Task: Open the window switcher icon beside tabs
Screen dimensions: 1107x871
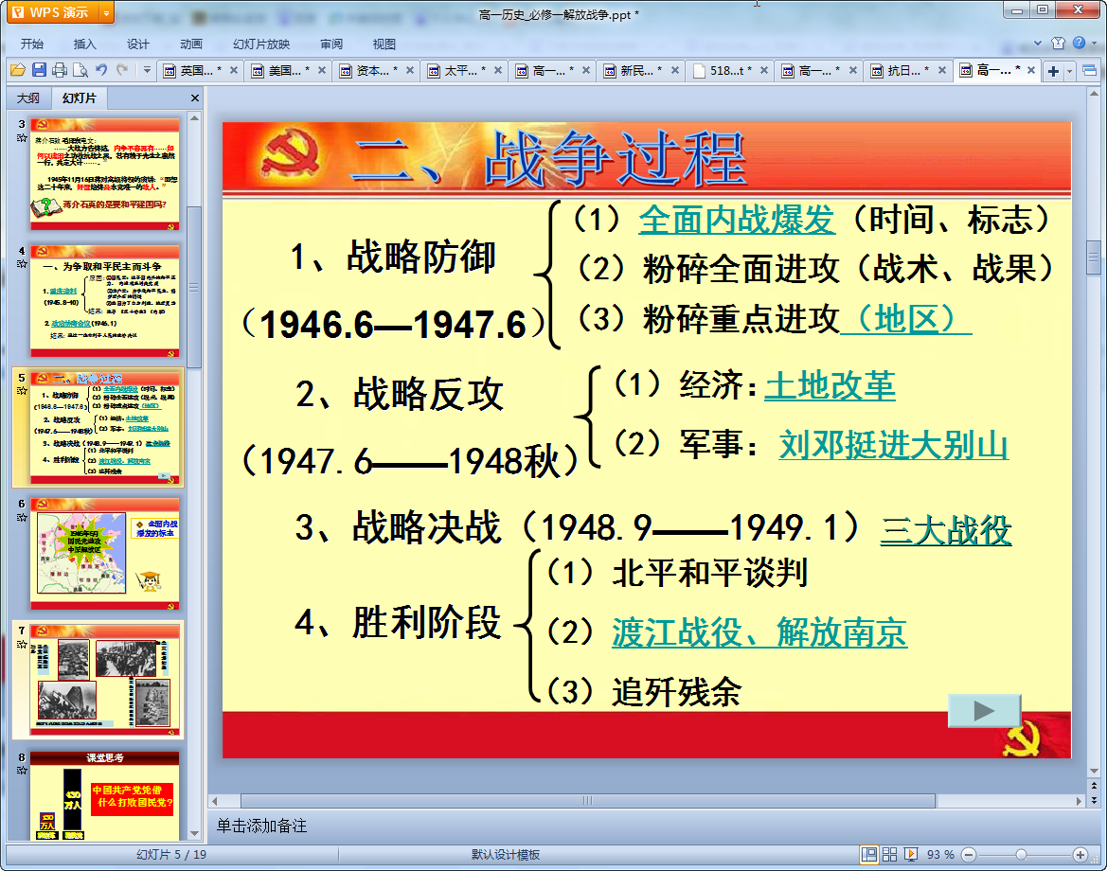Action: 1089,71
